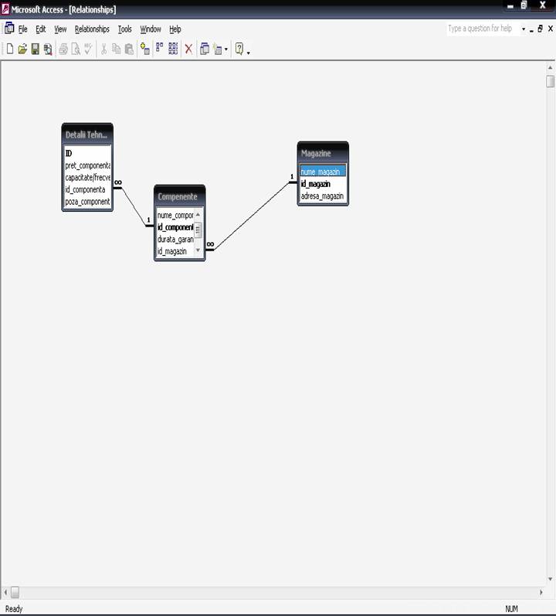Open the help question box dropdown arrow
Image resolution: width=556 pixels, height=616 pixels.
point(523,29)
